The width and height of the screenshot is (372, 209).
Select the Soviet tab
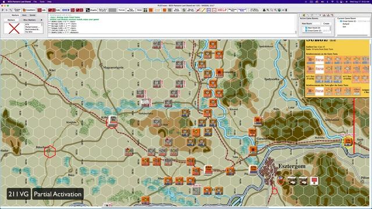point(33,15)
